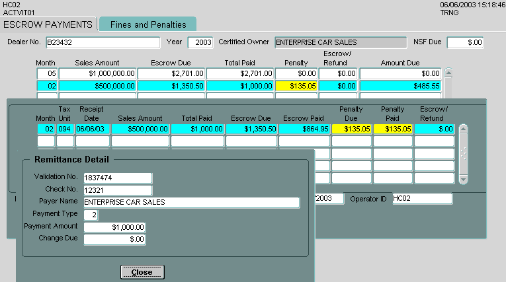Screen dimensions: 506x282
Task: Select Receipt Date 06/06/03 cell
Action: coord(93,129)
